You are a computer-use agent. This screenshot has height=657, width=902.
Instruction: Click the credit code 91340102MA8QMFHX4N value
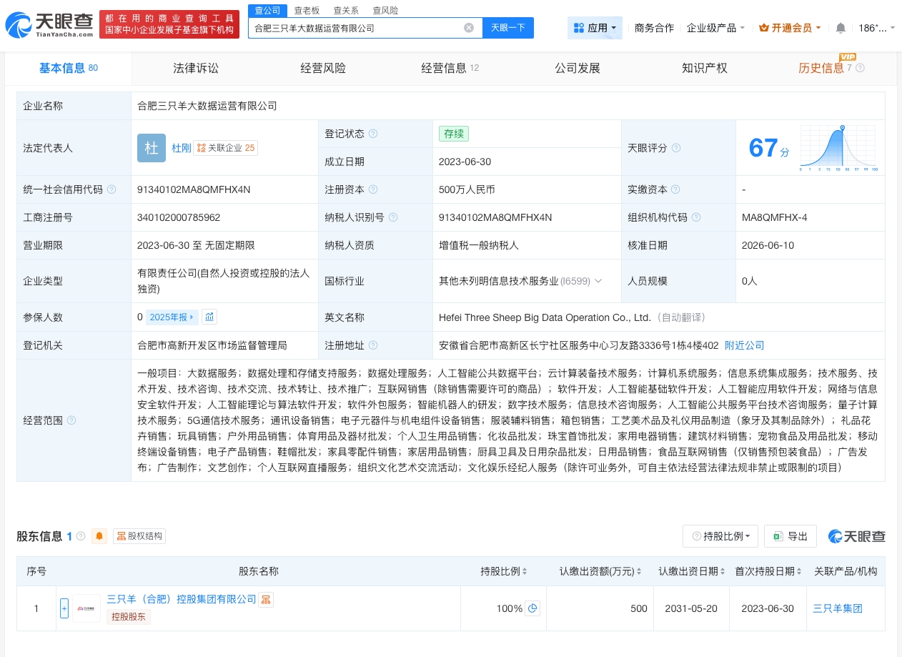coord(194,189)
